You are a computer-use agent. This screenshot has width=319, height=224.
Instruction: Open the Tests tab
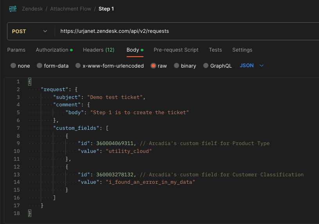tap(215, 50)
